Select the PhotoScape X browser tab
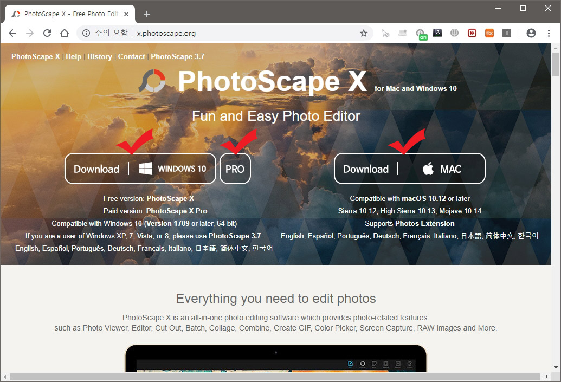Viewport: 561px width, 382px height. click(70, 14)
